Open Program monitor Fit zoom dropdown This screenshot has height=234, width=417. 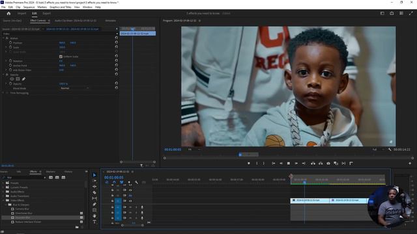(x=194, y=149)
